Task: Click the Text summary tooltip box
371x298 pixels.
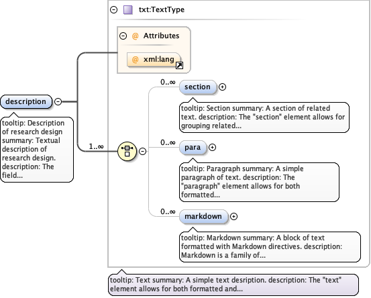Action: [x=233, y=285]
